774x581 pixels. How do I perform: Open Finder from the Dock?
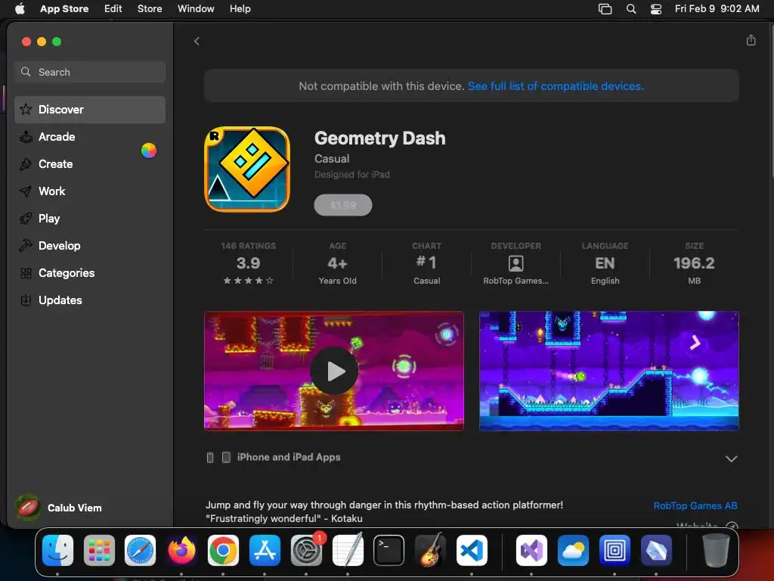tap(57, 551)
